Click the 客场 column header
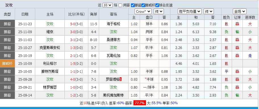 [x=114, y=14]
